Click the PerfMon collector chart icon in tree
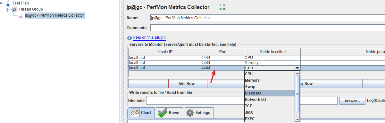The width and height of the screenshot is (385, 123). (21, 16)
